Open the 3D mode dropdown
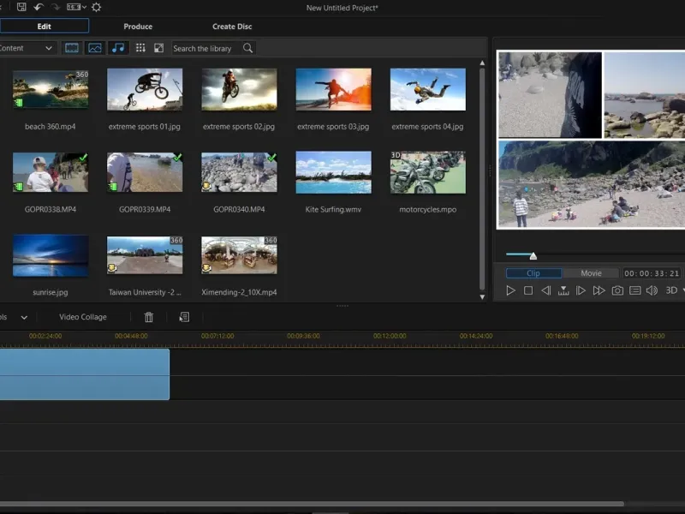Viewport: 685px width, 514px height. point(674,290)
